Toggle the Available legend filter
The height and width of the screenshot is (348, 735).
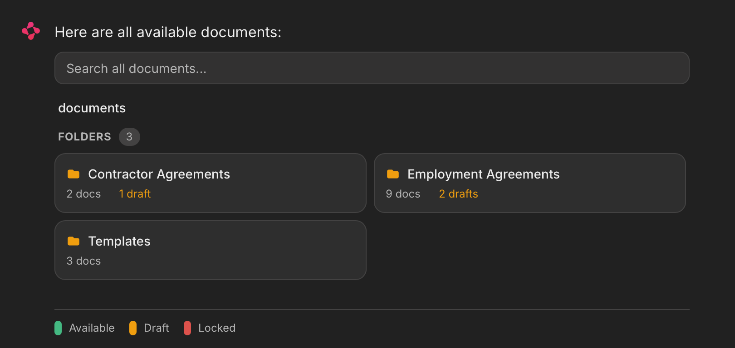point(84,328)
